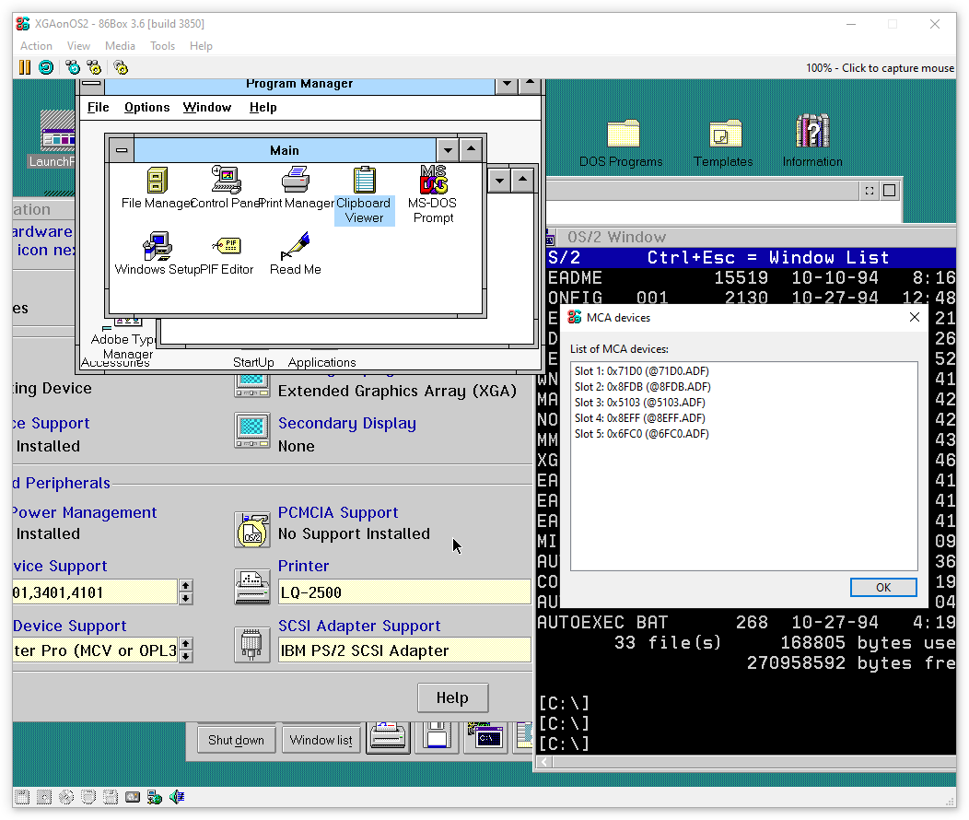Select the Read Me icon

point(296,247)
